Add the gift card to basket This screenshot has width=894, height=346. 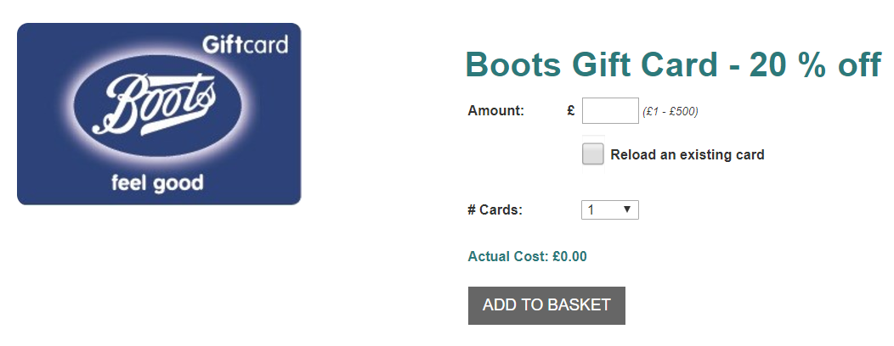pos(546,305)
